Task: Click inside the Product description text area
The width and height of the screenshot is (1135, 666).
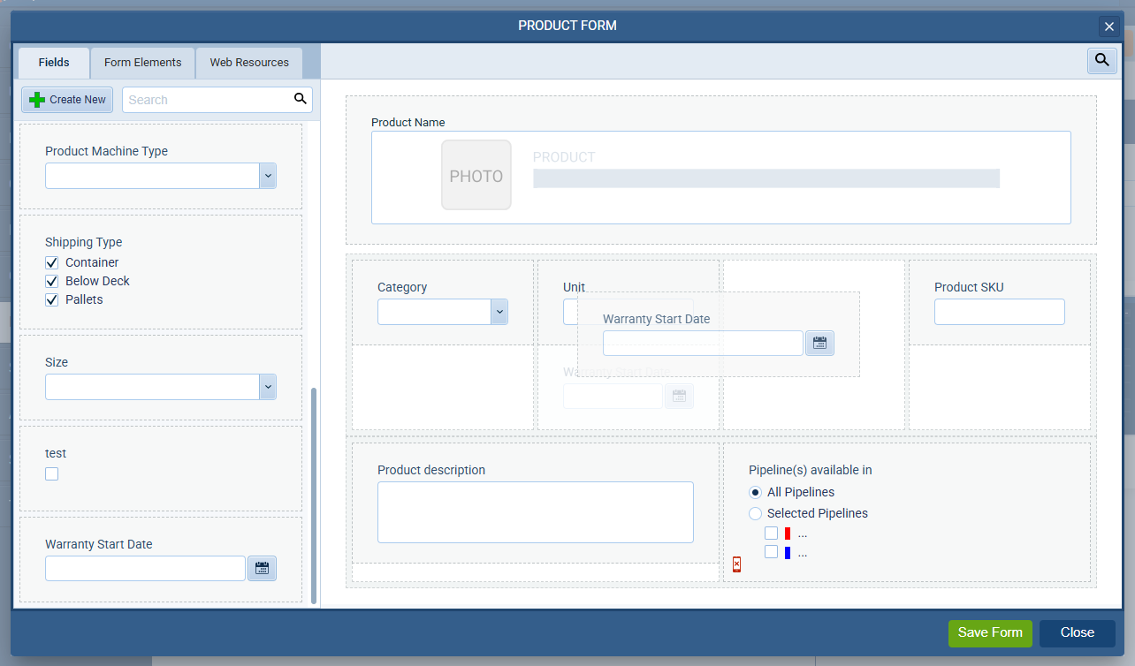Action: [x=535, y=511]
